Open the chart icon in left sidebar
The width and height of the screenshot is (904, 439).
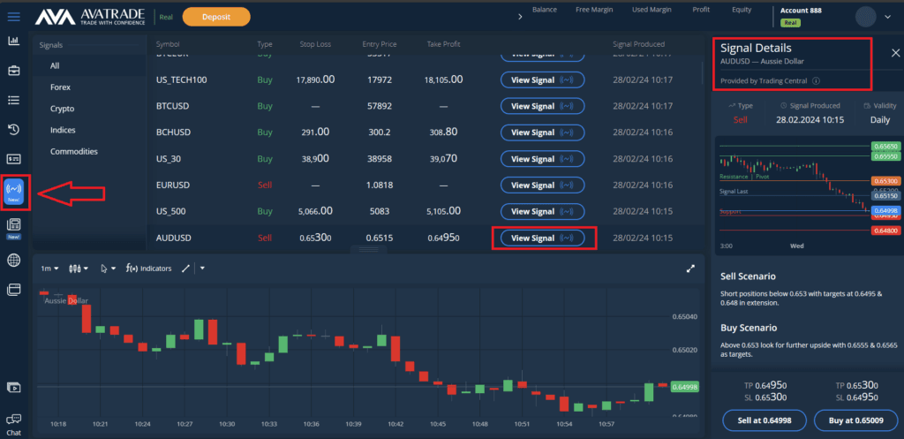(14, 41)
